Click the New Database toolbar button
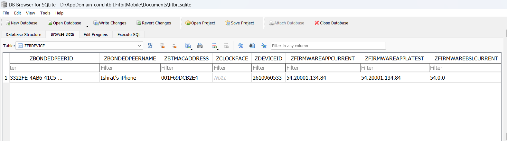507x141 pixels. click(x=22, y=23)
